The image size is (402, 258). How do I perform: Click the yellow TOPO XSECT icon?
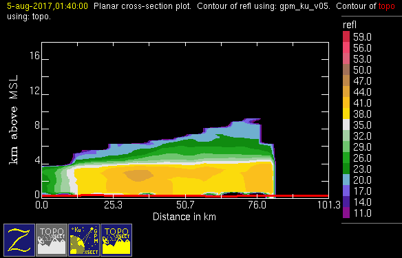pos(116,240)
